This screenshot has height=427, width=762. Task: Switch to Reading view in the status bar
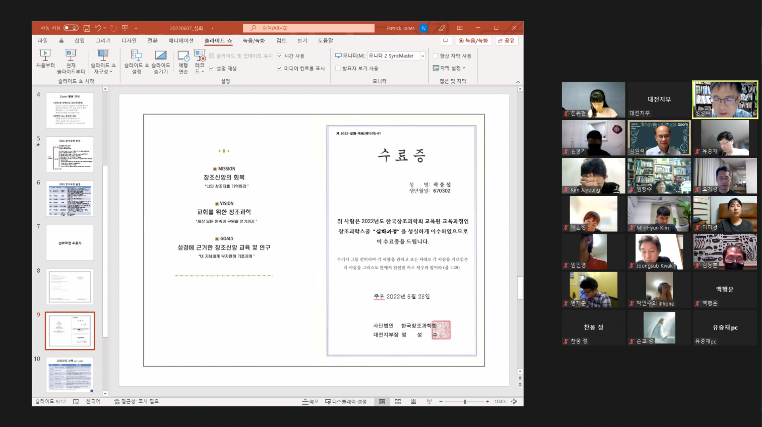[414, 402]
